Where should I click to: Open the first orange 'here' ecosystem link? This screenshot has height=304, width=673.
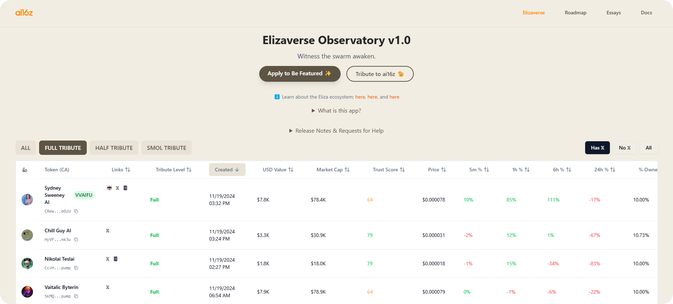tap(360, 97)
